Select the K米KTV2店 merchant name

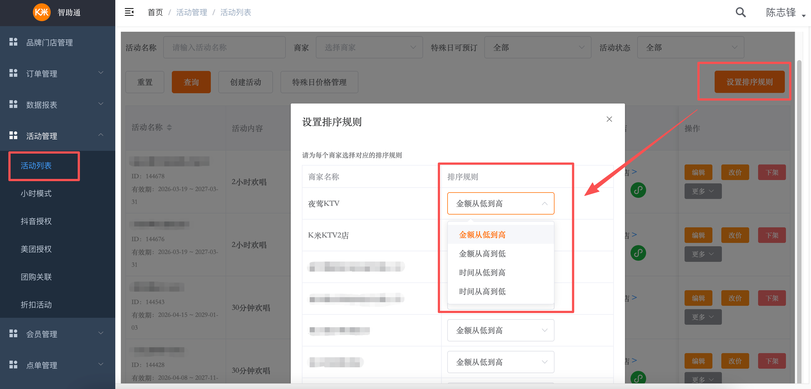328,235
